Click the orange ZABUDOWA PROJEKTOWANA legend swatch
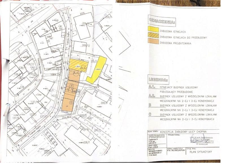Viewport: 226px width, 167px height. coord(153,41)
